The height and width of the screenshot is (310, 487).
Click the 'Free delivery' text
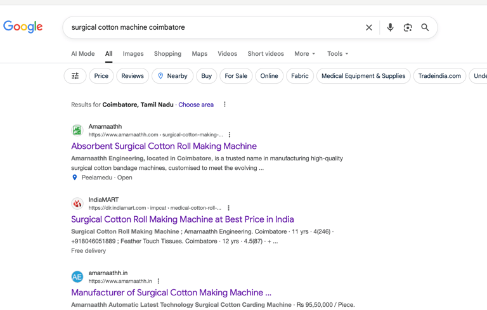(89, 250)
